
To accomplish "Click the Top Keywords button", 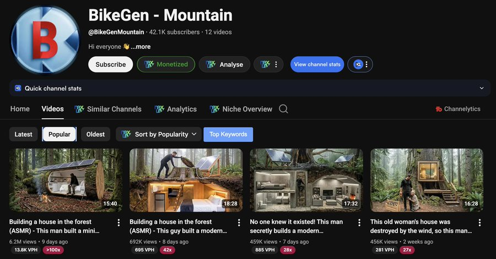I will (228, 134).
